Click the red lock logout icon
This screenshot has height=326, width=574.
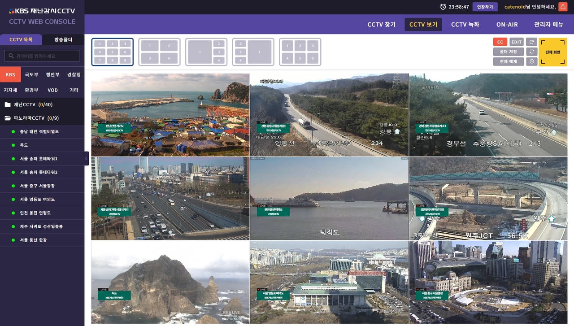pyautogui.click(x=563, y=7)
